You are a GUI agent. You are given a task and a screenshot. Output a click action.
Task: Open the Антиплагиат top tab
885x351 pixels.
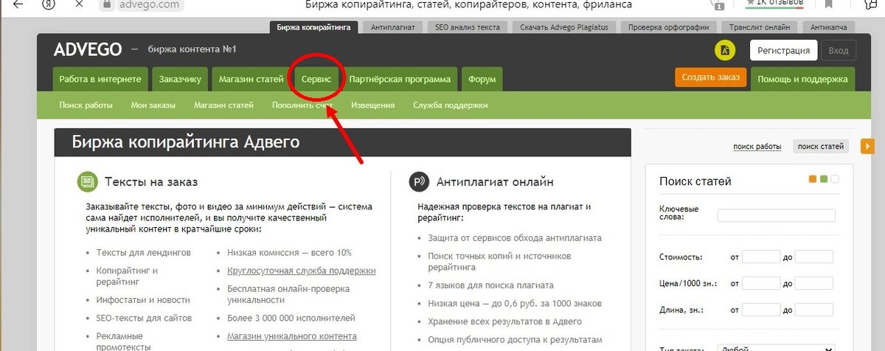pos(393,27)
